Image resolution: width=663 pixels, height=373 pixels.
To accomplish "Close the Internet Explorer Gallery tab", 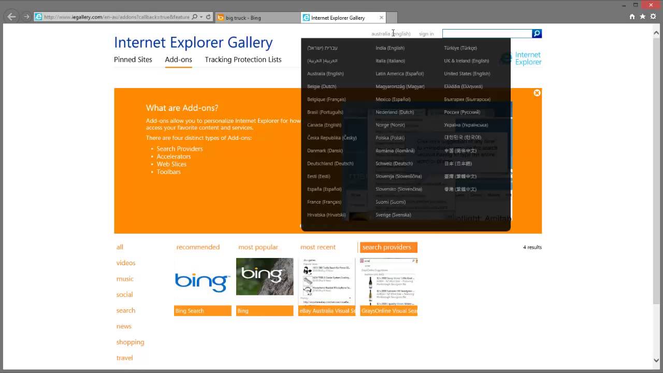I will (381, 18).
